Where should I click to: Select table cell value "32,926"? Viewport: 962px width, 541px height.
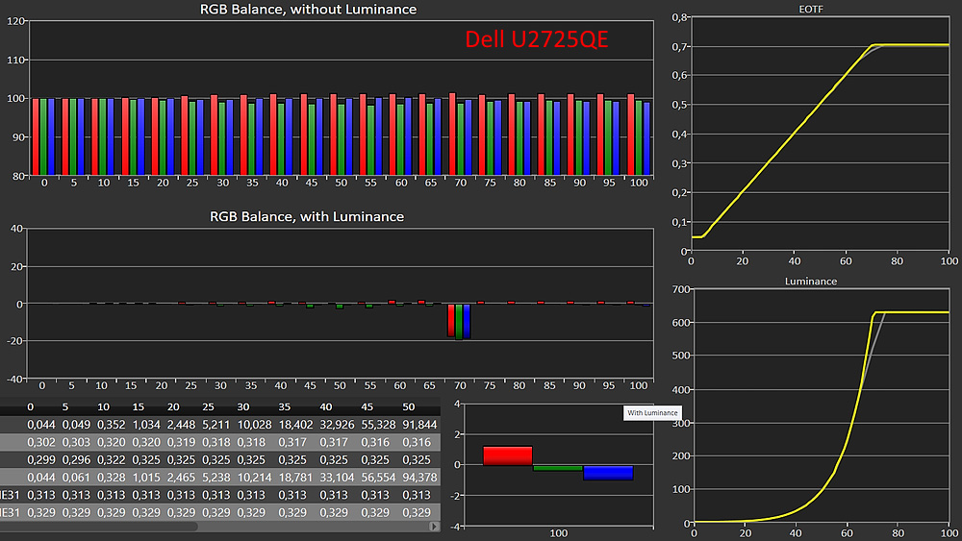(337, 425)
